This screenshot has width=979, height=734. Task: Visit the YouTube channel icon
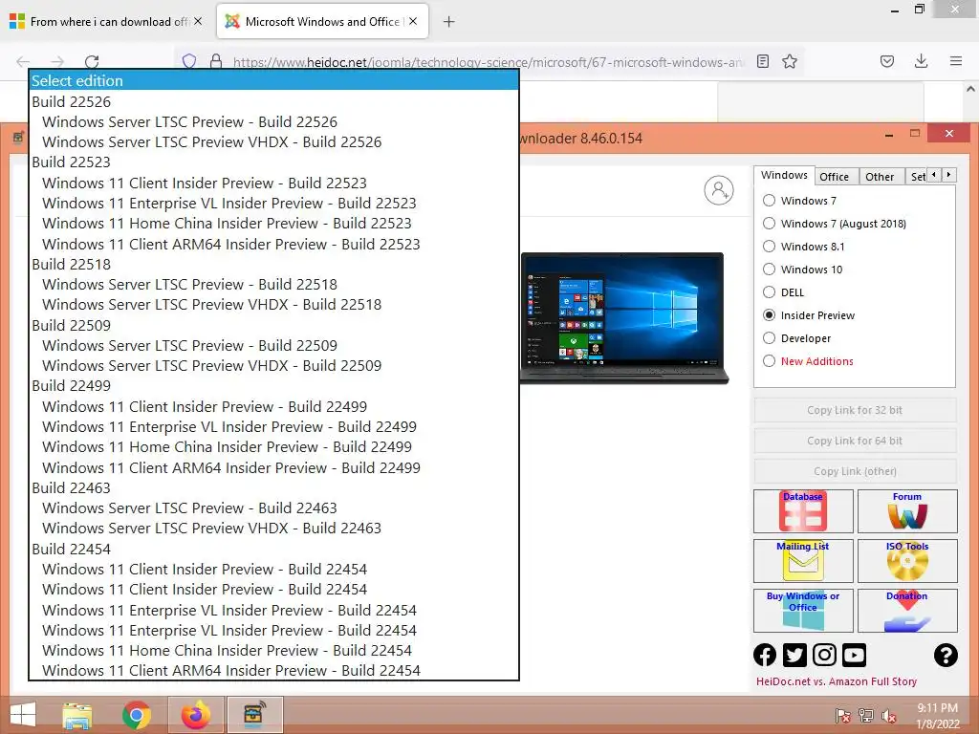click(854, 655)
